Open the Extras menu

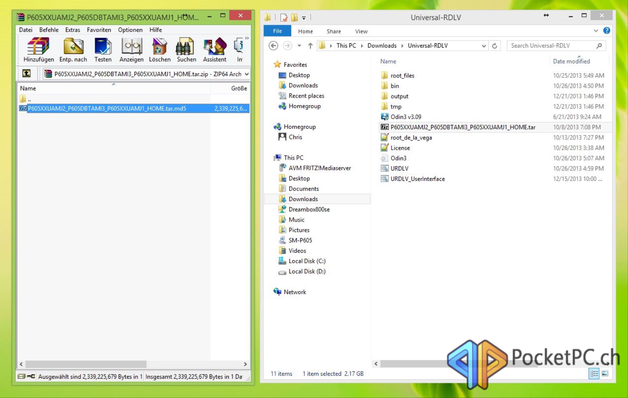coord(73,30)
